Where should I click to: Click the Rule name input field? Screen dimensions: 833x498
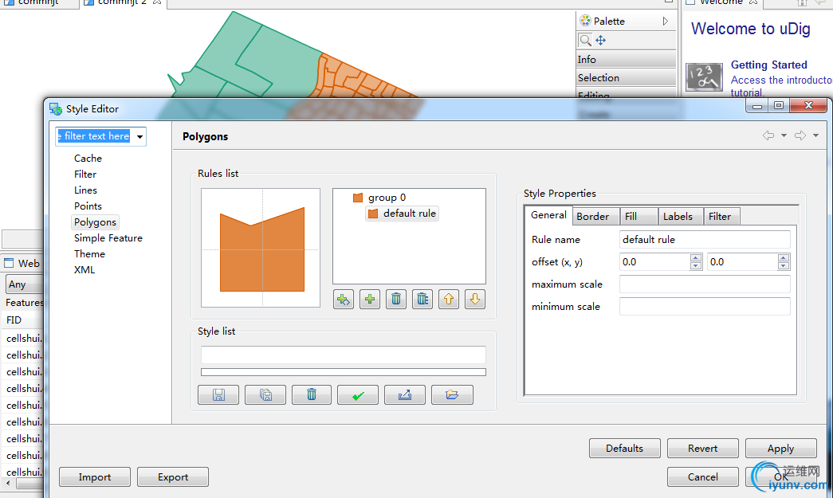[x=705, y=240]
